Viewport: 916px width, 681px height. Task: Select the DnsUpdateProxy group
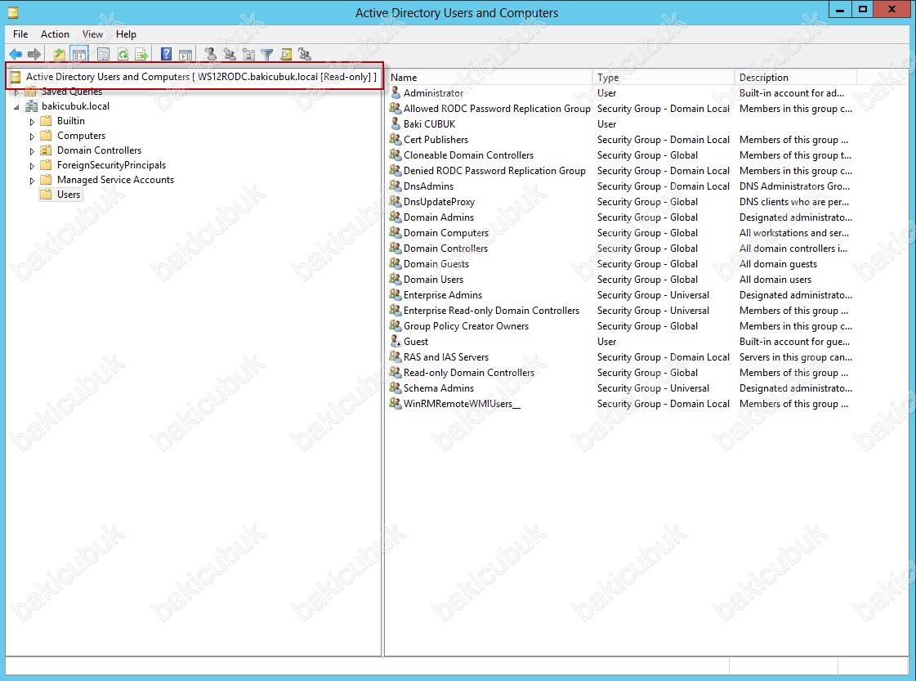tap(439, 201)
